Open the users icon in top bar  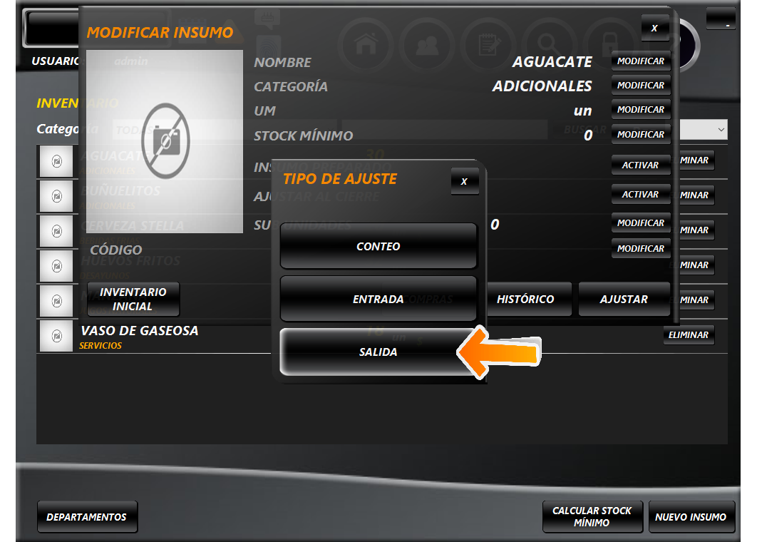(x=428, y=45)
